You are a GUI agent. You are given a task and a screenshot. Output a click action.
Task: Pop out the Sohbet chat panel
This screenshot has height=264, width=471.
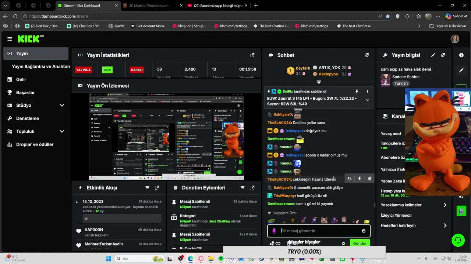(366, 55)
